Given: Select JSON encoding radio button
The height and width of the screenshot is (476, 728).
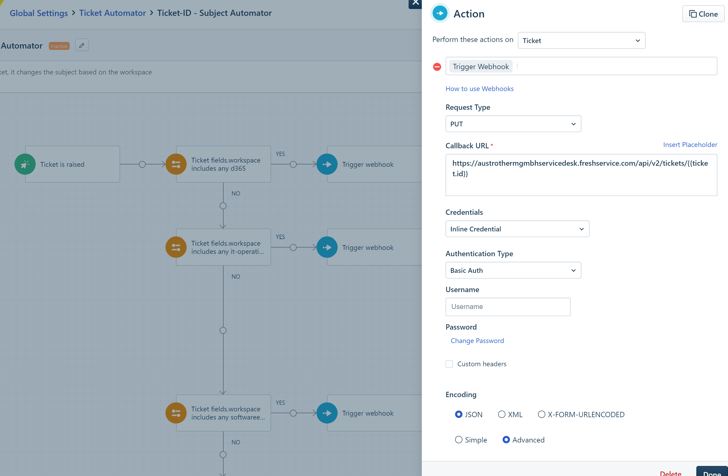Looking at the screenshot, I should (x=458, y=414).
